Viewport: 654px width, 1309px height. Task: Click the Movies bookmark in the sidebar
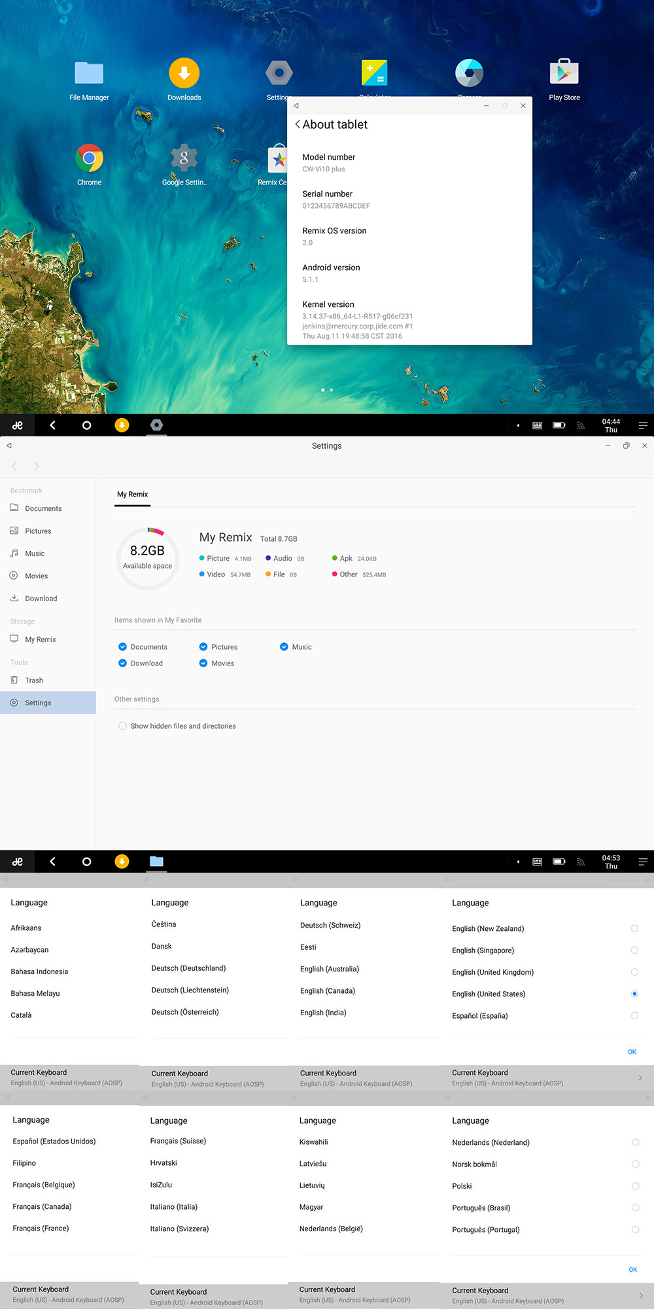coord(36,576)
